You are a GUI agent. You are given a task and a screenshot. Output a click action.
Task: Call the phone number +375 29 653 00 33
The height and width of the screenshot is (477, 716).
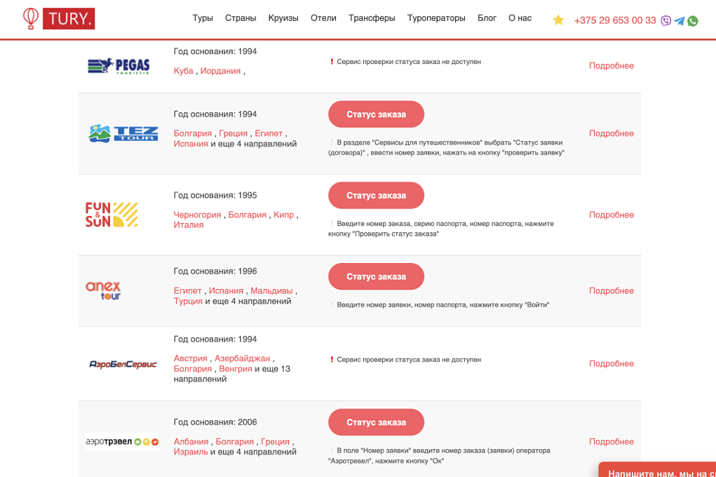click(x=615, y=20)
